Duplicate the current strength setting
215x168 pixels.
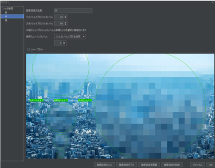149,165
